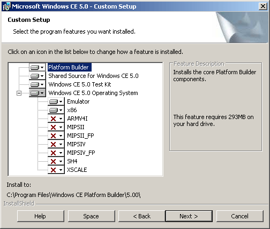The image size is (270, 229).
Task: Select the ARMV4I feature label
Action: [77, 119]
